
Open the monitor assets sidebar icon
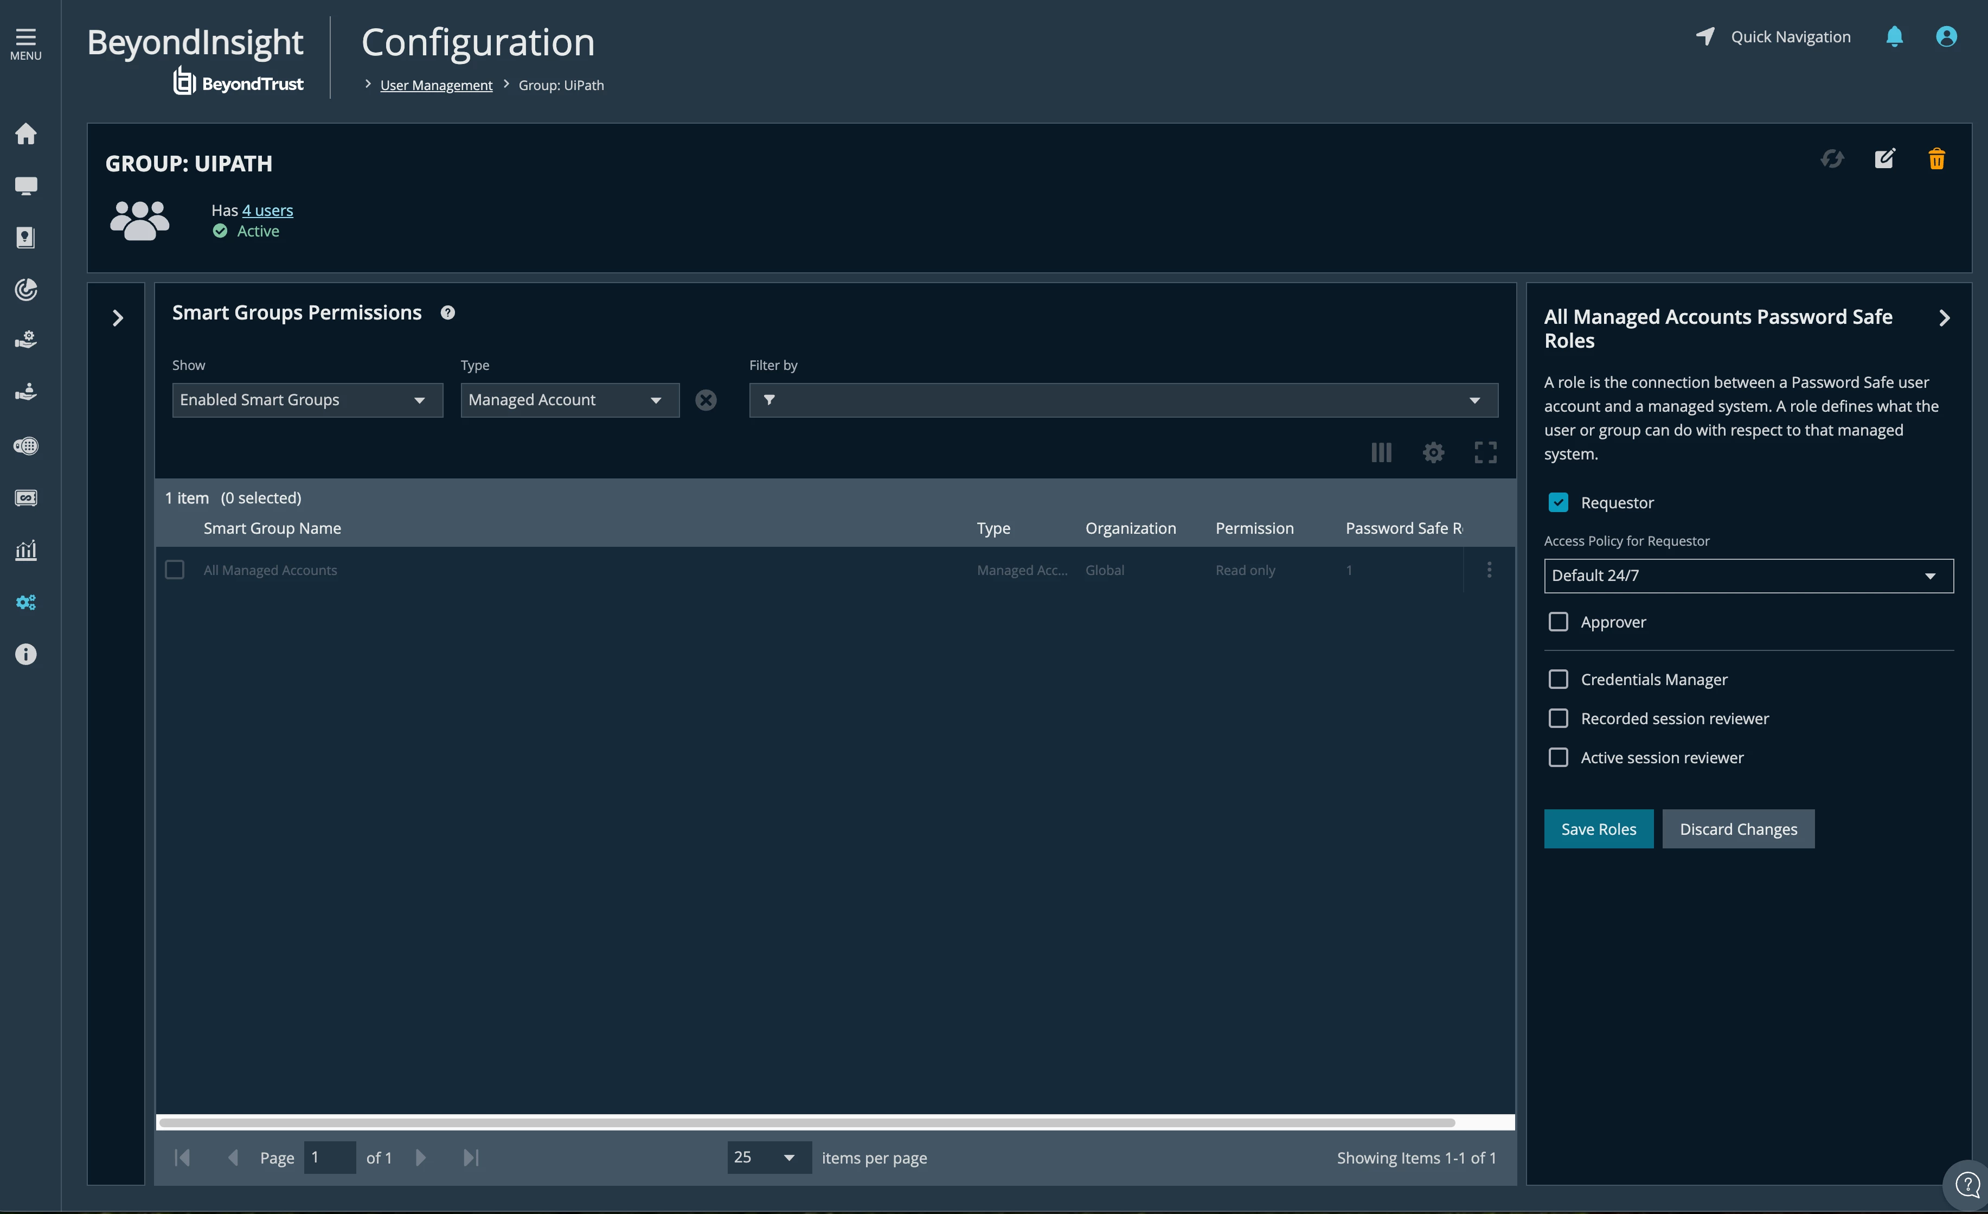pyautogui.click(x=26, y=186)
